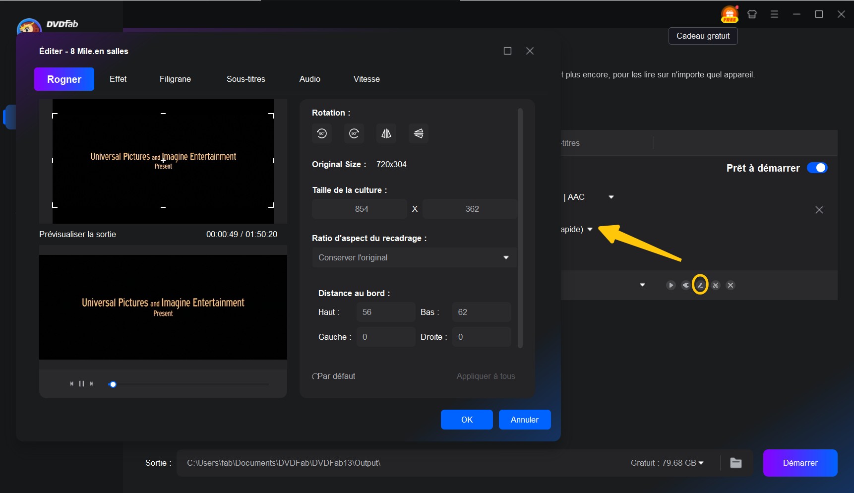This screenshot has width=854, height=493.
Task: Click crop height field showing 362
Action: 470,209
